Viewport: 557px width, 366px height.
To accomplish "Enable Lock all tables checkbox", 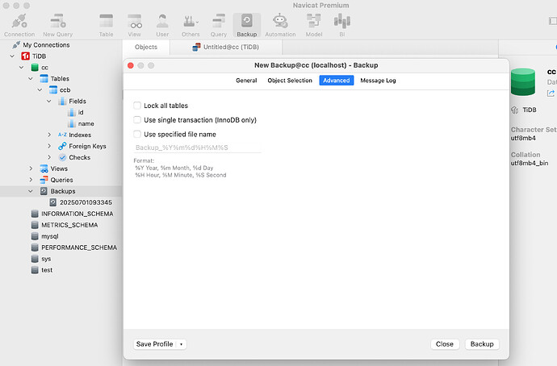I will click(x=137, y=106).
